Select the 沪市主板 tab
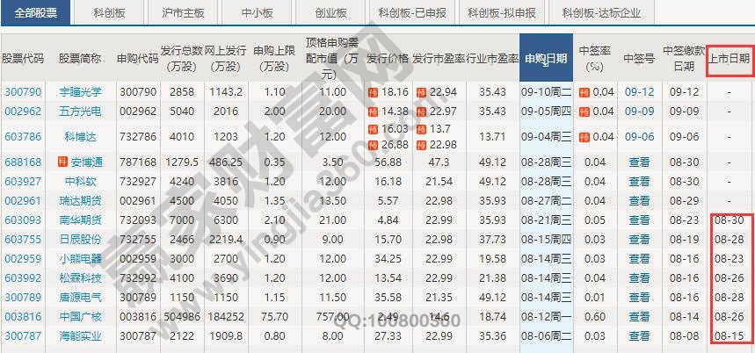 click(x=185, y=13)
